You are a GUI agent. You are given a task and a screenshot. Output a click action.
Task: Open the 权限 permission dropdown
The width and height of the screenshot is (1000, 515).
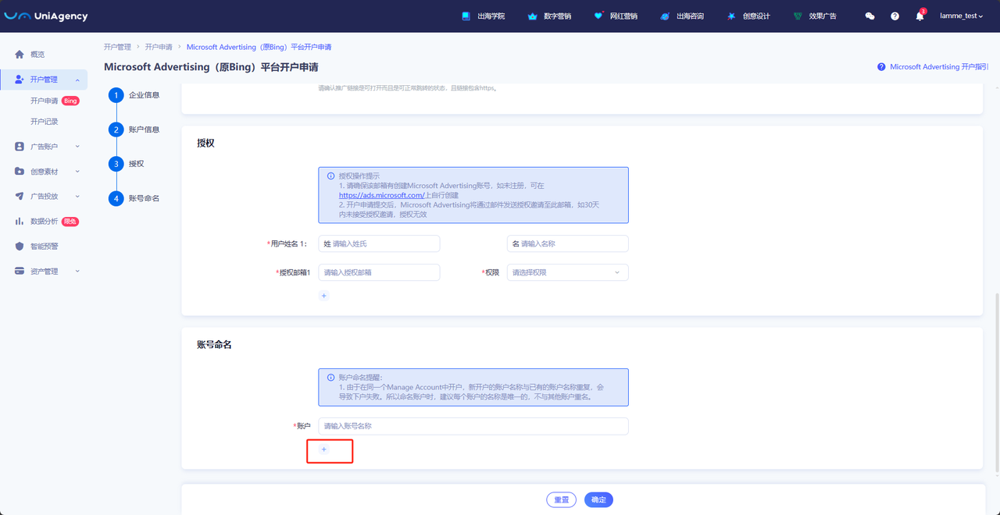(x=568, y=272)
